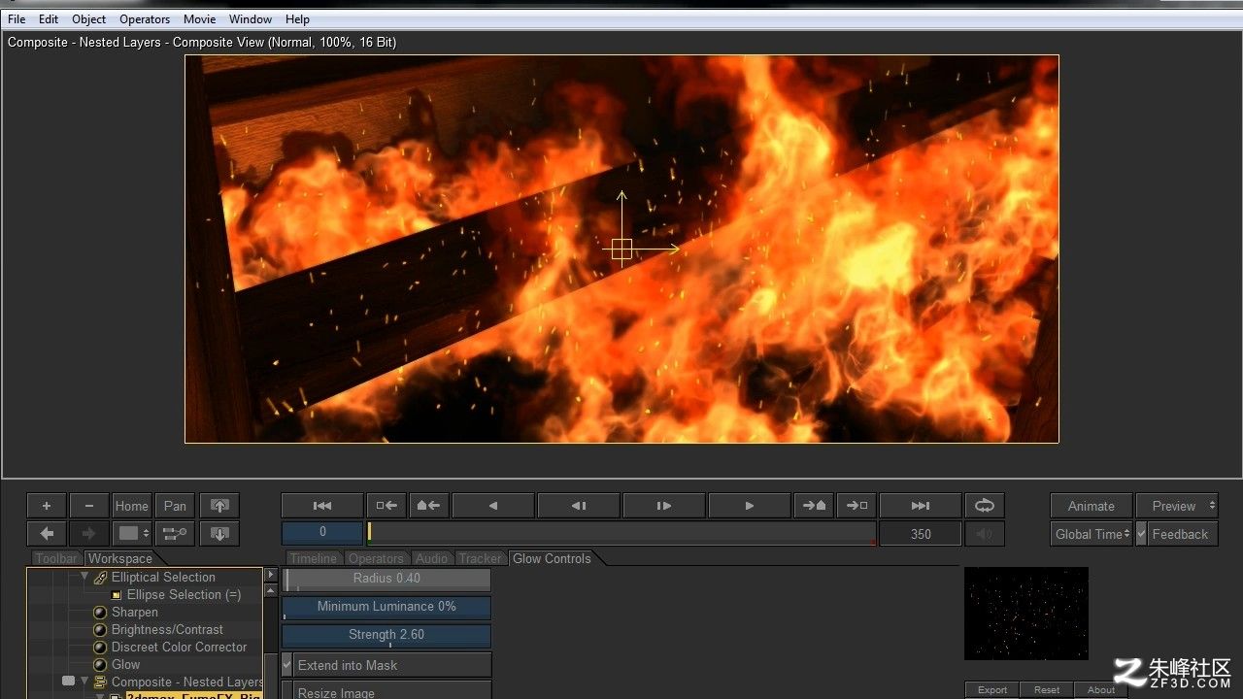The width and height of the screenshot is (1243, 699).
Task: Step back one frame
Action: click(x=579, y=506)
